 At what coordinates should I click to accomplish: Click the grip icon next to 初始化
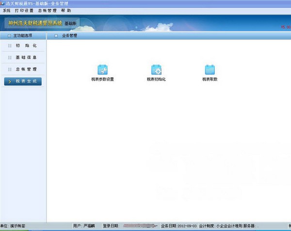tap(10, 46)
